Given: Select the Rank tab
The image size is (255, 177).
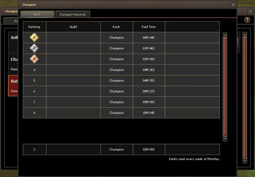Looking at the screenshot, I should click(37, 14).
